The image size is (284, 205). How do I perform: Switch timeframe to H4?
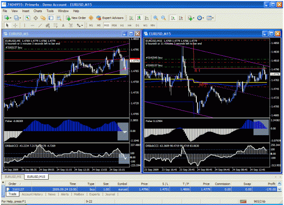[x=130, y=25]
